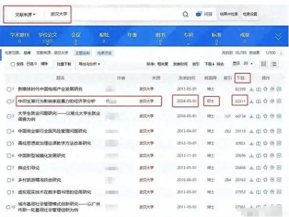This screenshot has height=217, width=289.
Task: Expand the 导出与分析 dropdown
Action: pyautogui.click(x=89, y=64)
